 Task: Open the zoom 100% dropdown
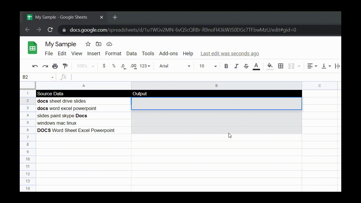pyautogui.click(x=86, y=66)
